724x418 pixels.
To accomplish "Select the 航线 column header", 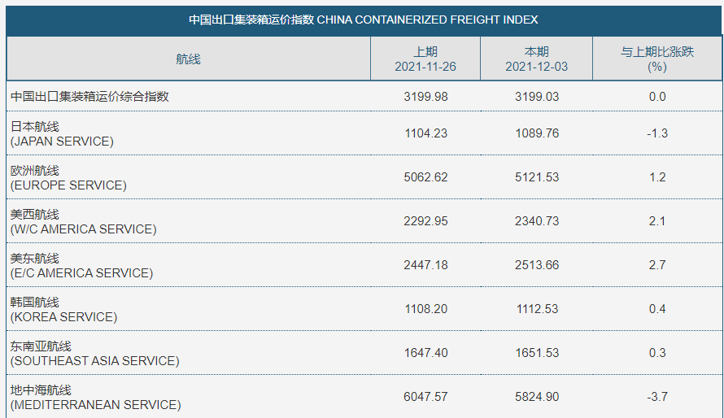I will 189,59.
